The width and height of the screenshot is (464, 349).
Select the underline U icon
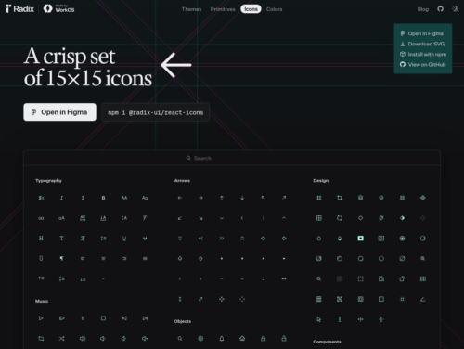click(x=124, y=239)
